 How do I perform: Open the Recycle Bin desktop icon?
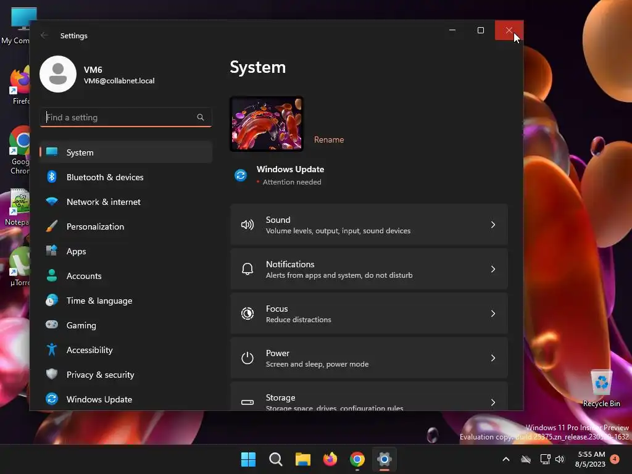(x=601, y=388)
